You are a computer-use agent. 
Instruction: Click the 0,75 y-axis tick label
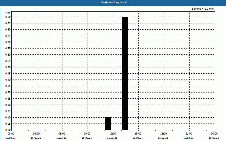click(x=8, y=36)
